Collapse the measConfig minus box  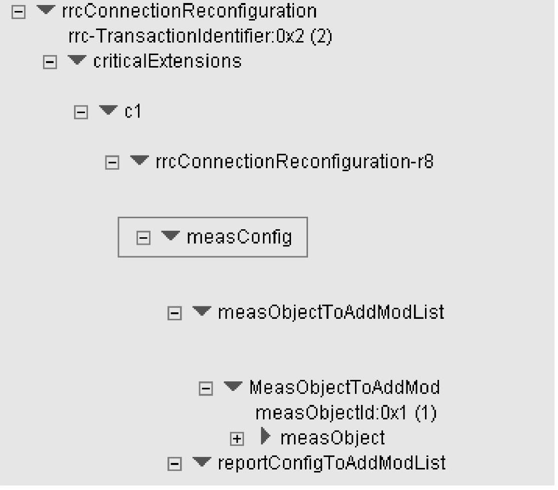click(143, 238)
